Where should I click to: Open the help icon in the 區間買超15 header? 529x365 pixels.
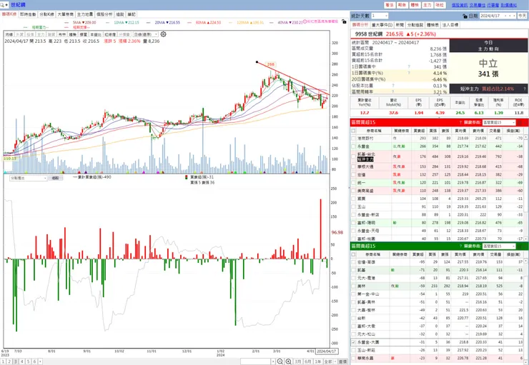tap(460, 122)
